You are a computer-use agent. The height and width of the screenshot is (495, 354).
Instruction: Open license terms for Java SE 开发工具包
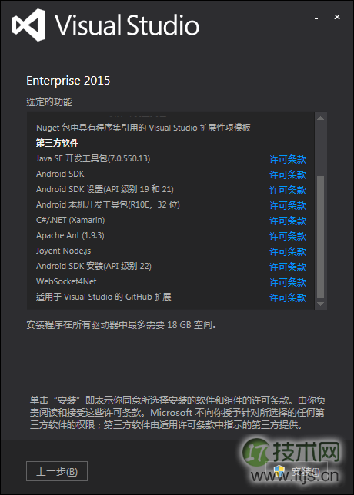coord(288,159)
